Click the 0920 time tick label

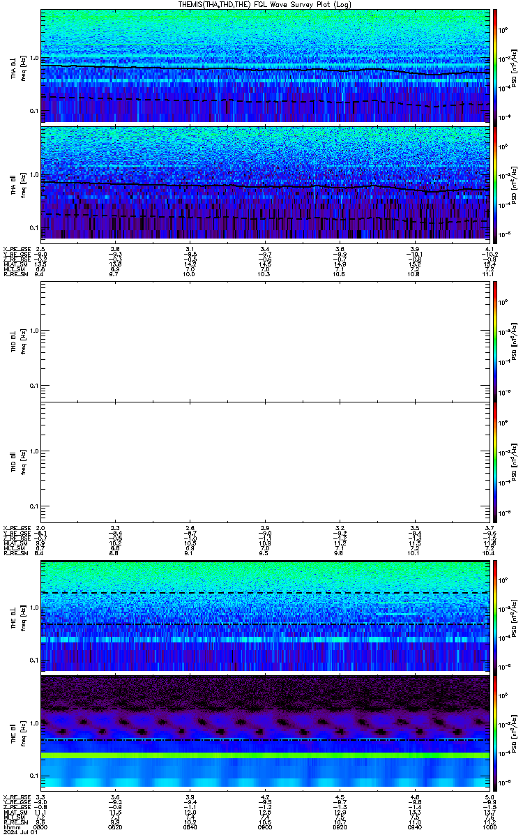pos(340,827)
